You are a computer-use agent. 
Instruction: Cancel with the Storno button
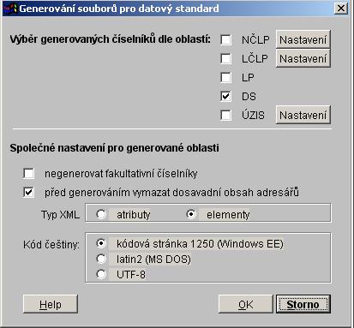pos(303,304)
